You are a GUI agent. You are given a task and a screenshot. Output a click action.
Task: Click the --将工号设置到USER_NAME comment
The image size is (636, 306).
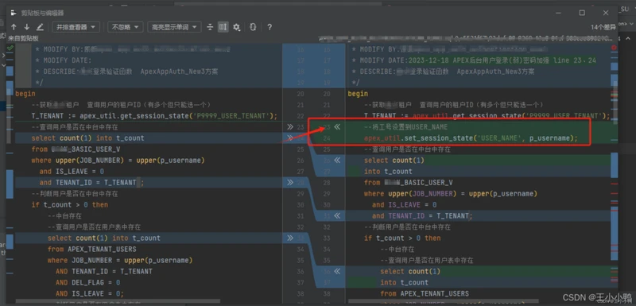pos(405,127)
